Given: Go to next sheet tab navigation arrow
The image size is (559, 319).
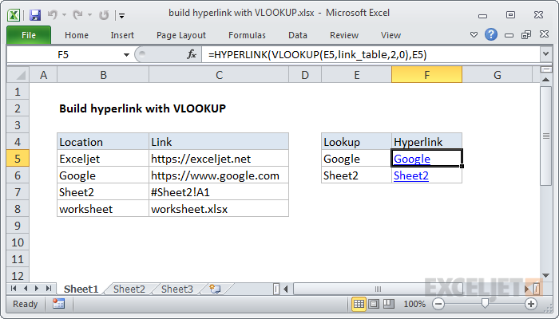Looking at the screenshot, I should point(37,289).
